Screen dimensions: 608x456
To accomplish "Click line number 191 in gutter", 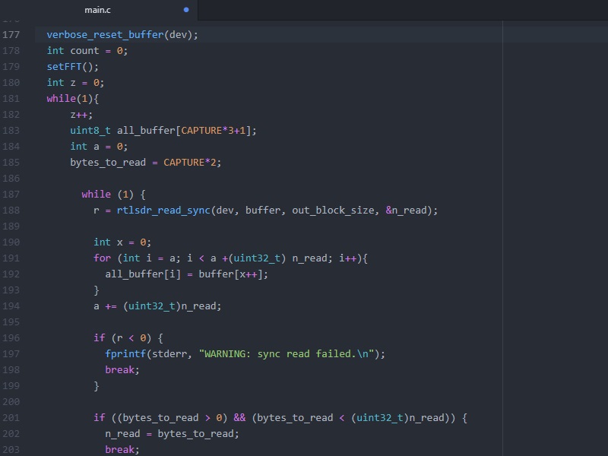I will (x=11, y=258).
